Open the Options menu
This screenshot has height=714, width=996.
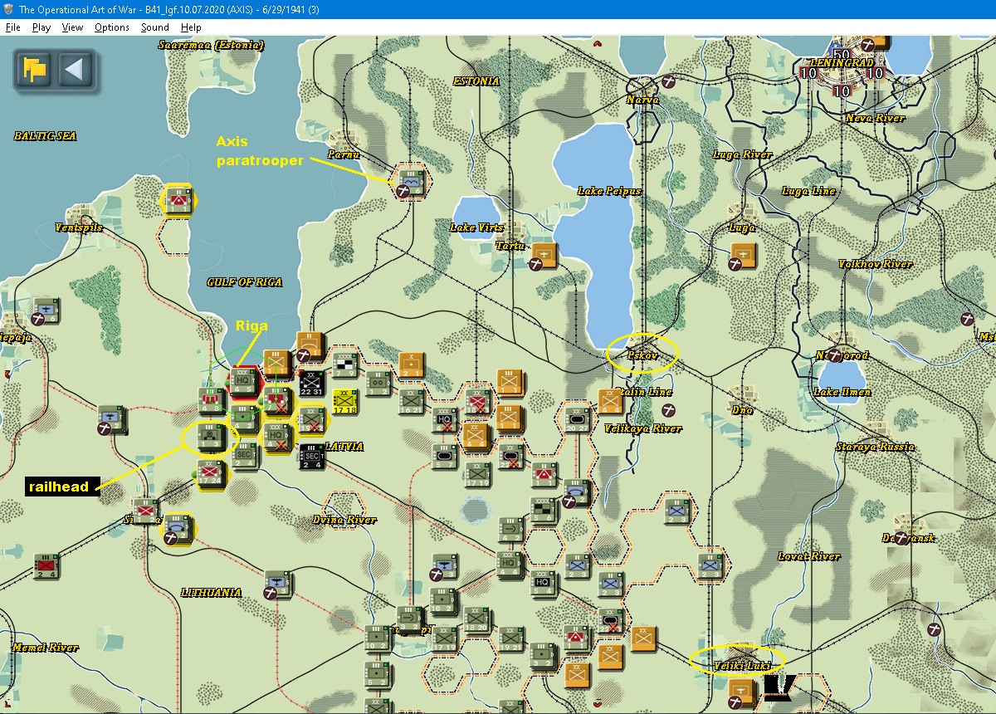click(x=111, y=27)
